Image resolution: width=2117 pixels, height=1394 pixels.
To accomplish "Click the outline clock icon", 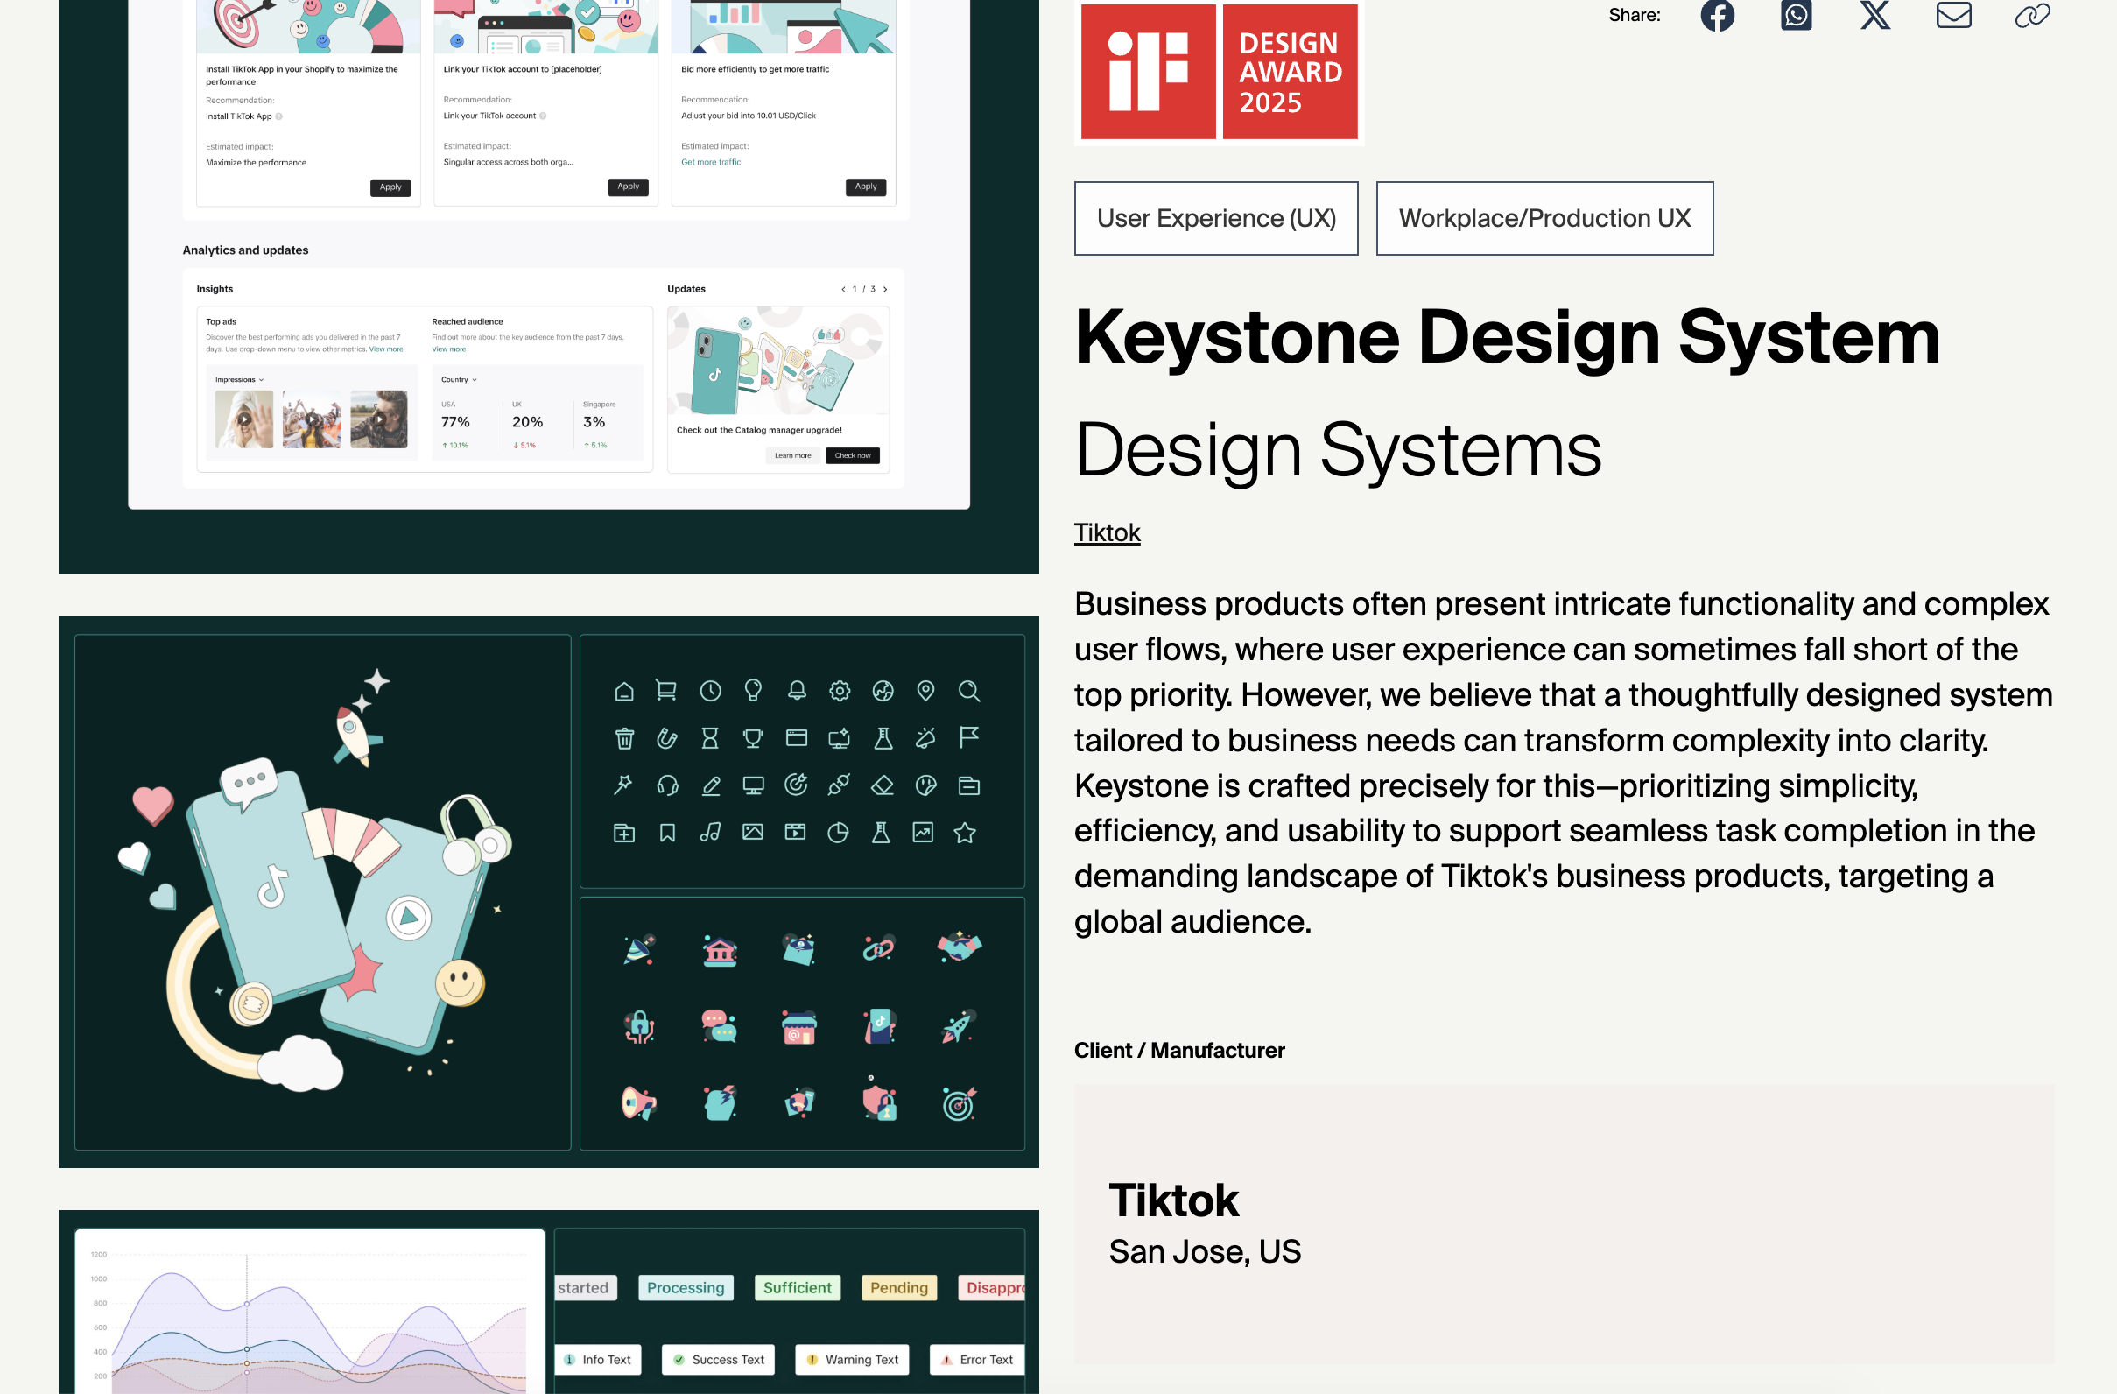I will pos(710,691).
